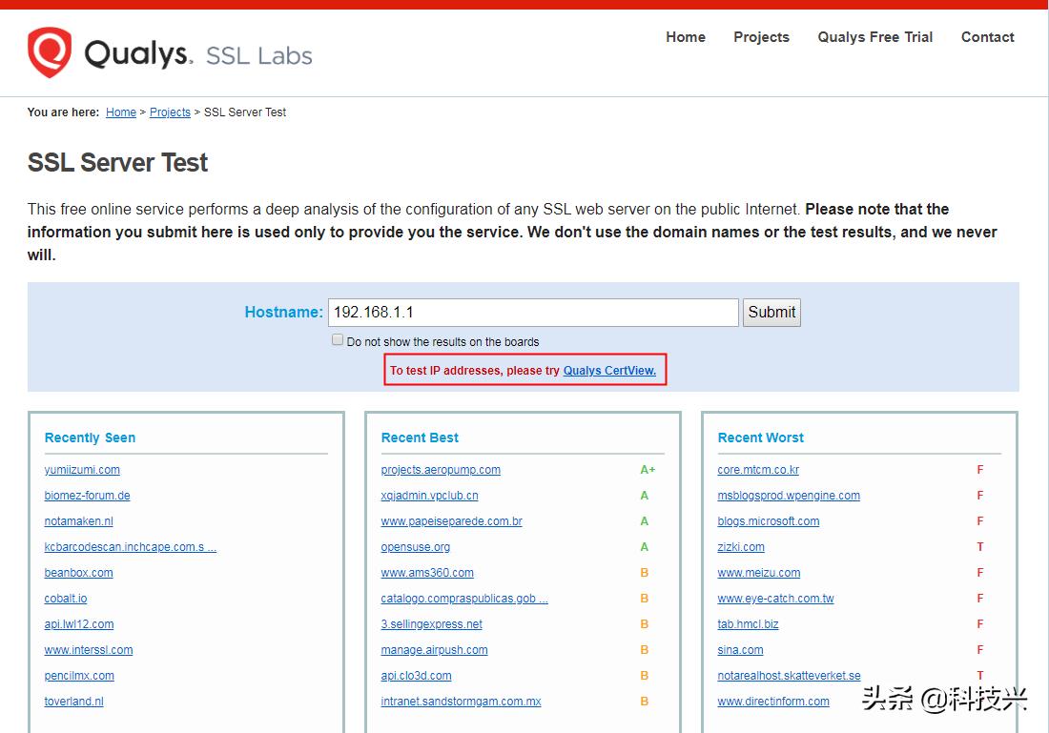Focus the Hostname input field
This screenshot has height=733, width=1049.
pyautogui.click(x=533, y=313)
